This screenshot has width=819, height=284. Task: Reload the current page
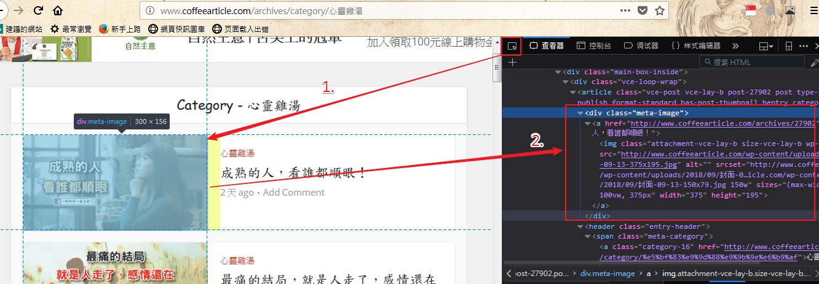(x=38, y=10)
